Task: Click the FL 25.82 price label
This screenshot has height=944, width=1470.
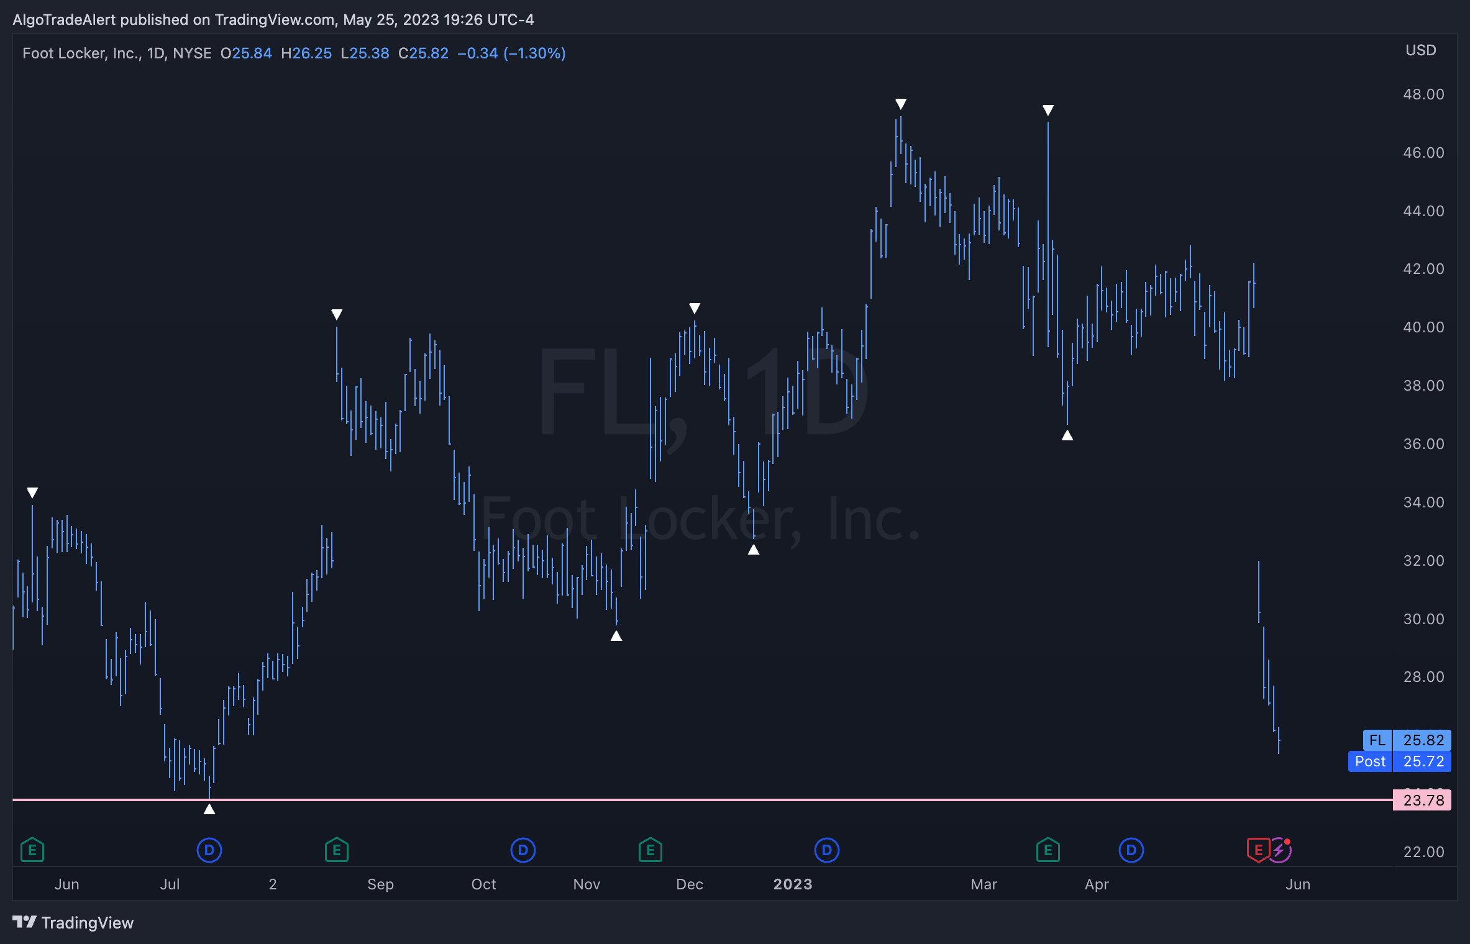Action: (1407, 740)
